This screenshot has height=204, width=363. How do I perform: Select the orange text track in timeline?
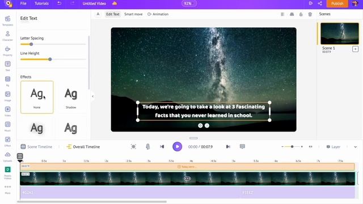point(187,167)
